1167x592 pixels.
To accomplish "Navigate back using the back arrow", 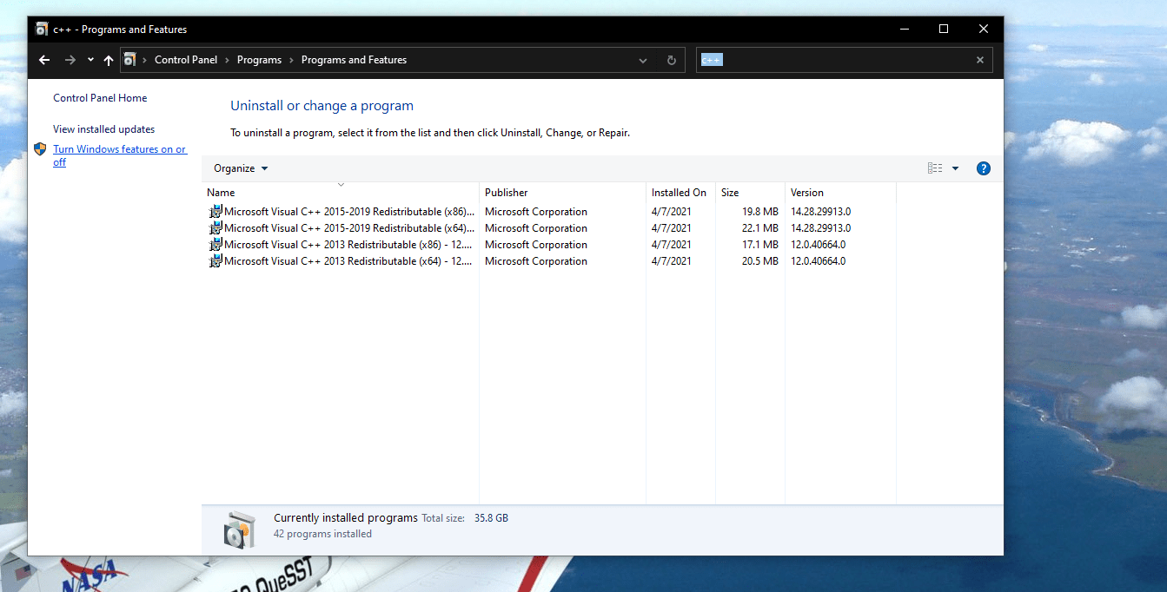I will tap(44, 59).
